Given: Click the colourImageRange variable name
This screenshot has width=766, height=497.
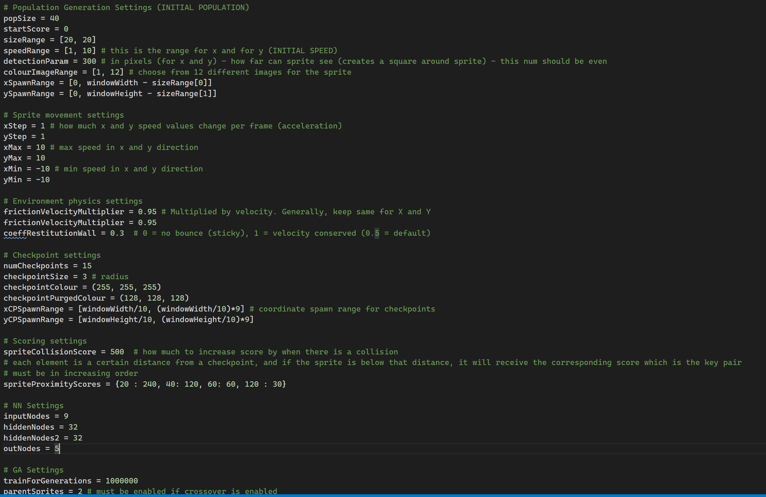Looking at the screenshot, I should click(x=40, y=72).
